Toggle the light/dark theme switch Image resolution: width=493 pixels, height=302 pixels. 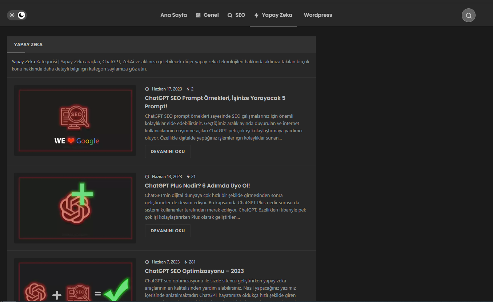[x=17, y=15]
